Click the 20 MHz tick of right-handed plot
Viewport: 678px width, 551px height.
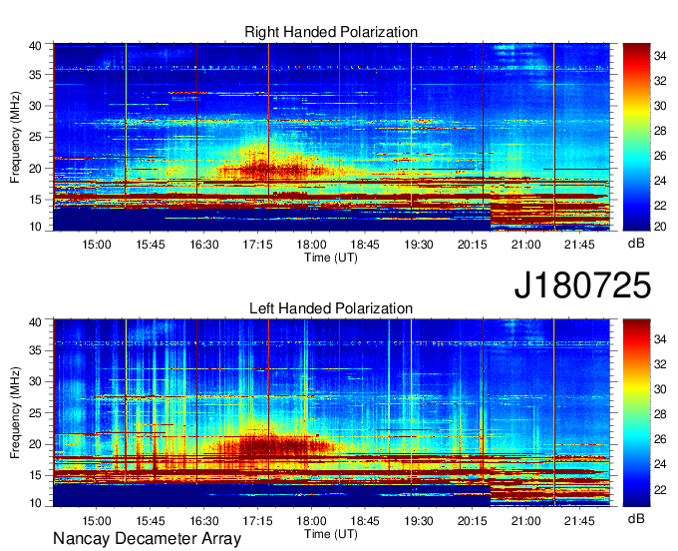pyautogui.click(x=36, y=169)
